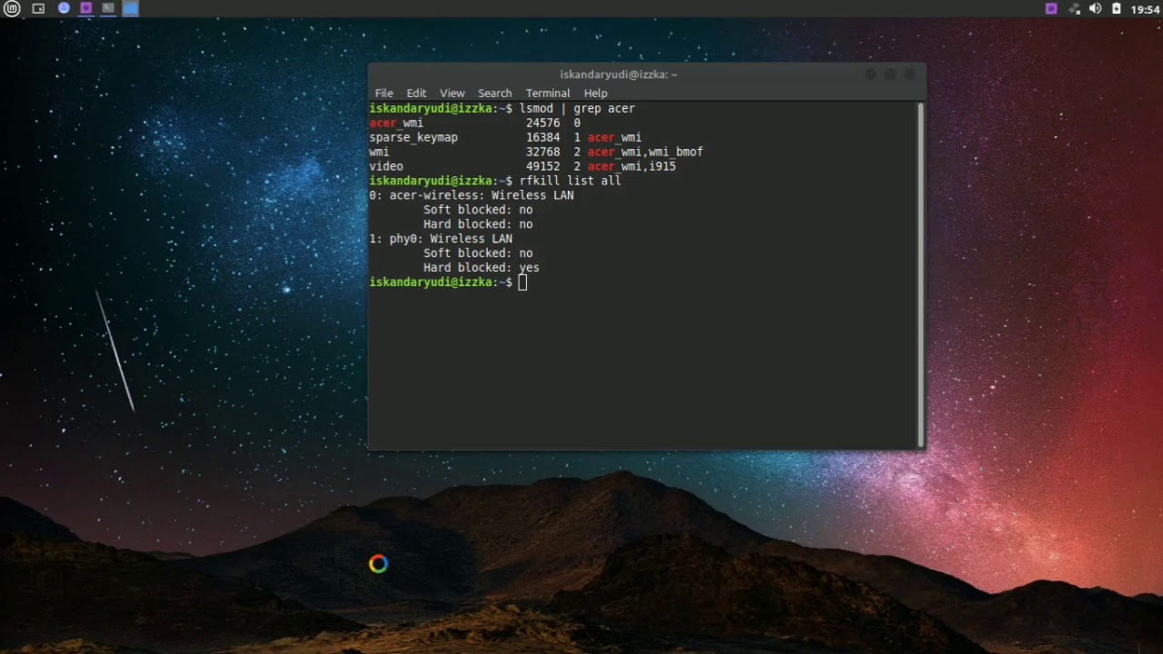Screen dimensions: 1163x654
Task: Click the 'Hard blocked: yes' line
Action: click(x=482, y=268)
